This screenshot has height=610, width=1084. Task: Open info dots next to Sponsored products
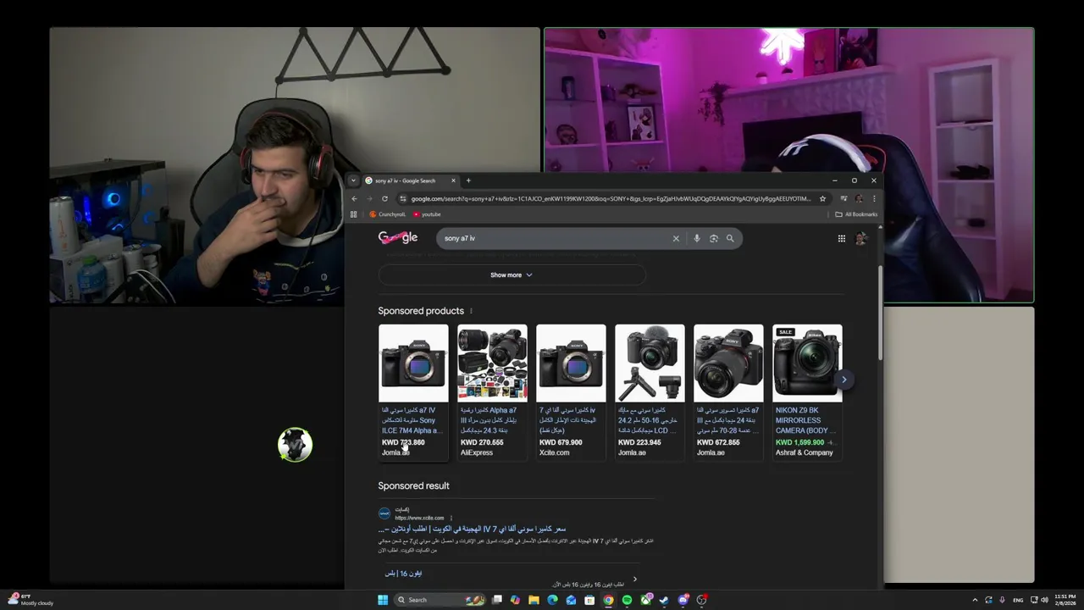[471, 311]
